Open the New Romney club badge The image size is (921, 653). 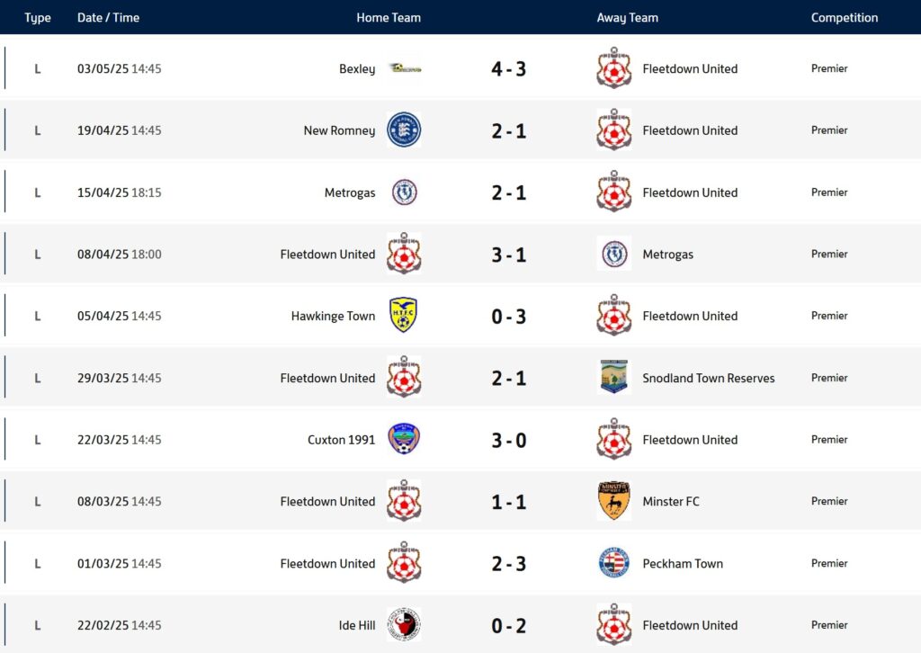(404, 130)
